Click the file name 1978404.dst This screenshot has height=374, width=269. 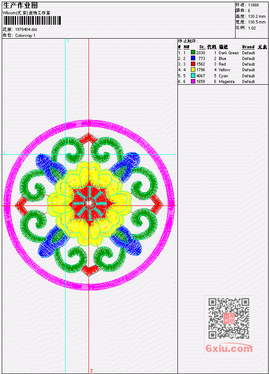point(26,30)
